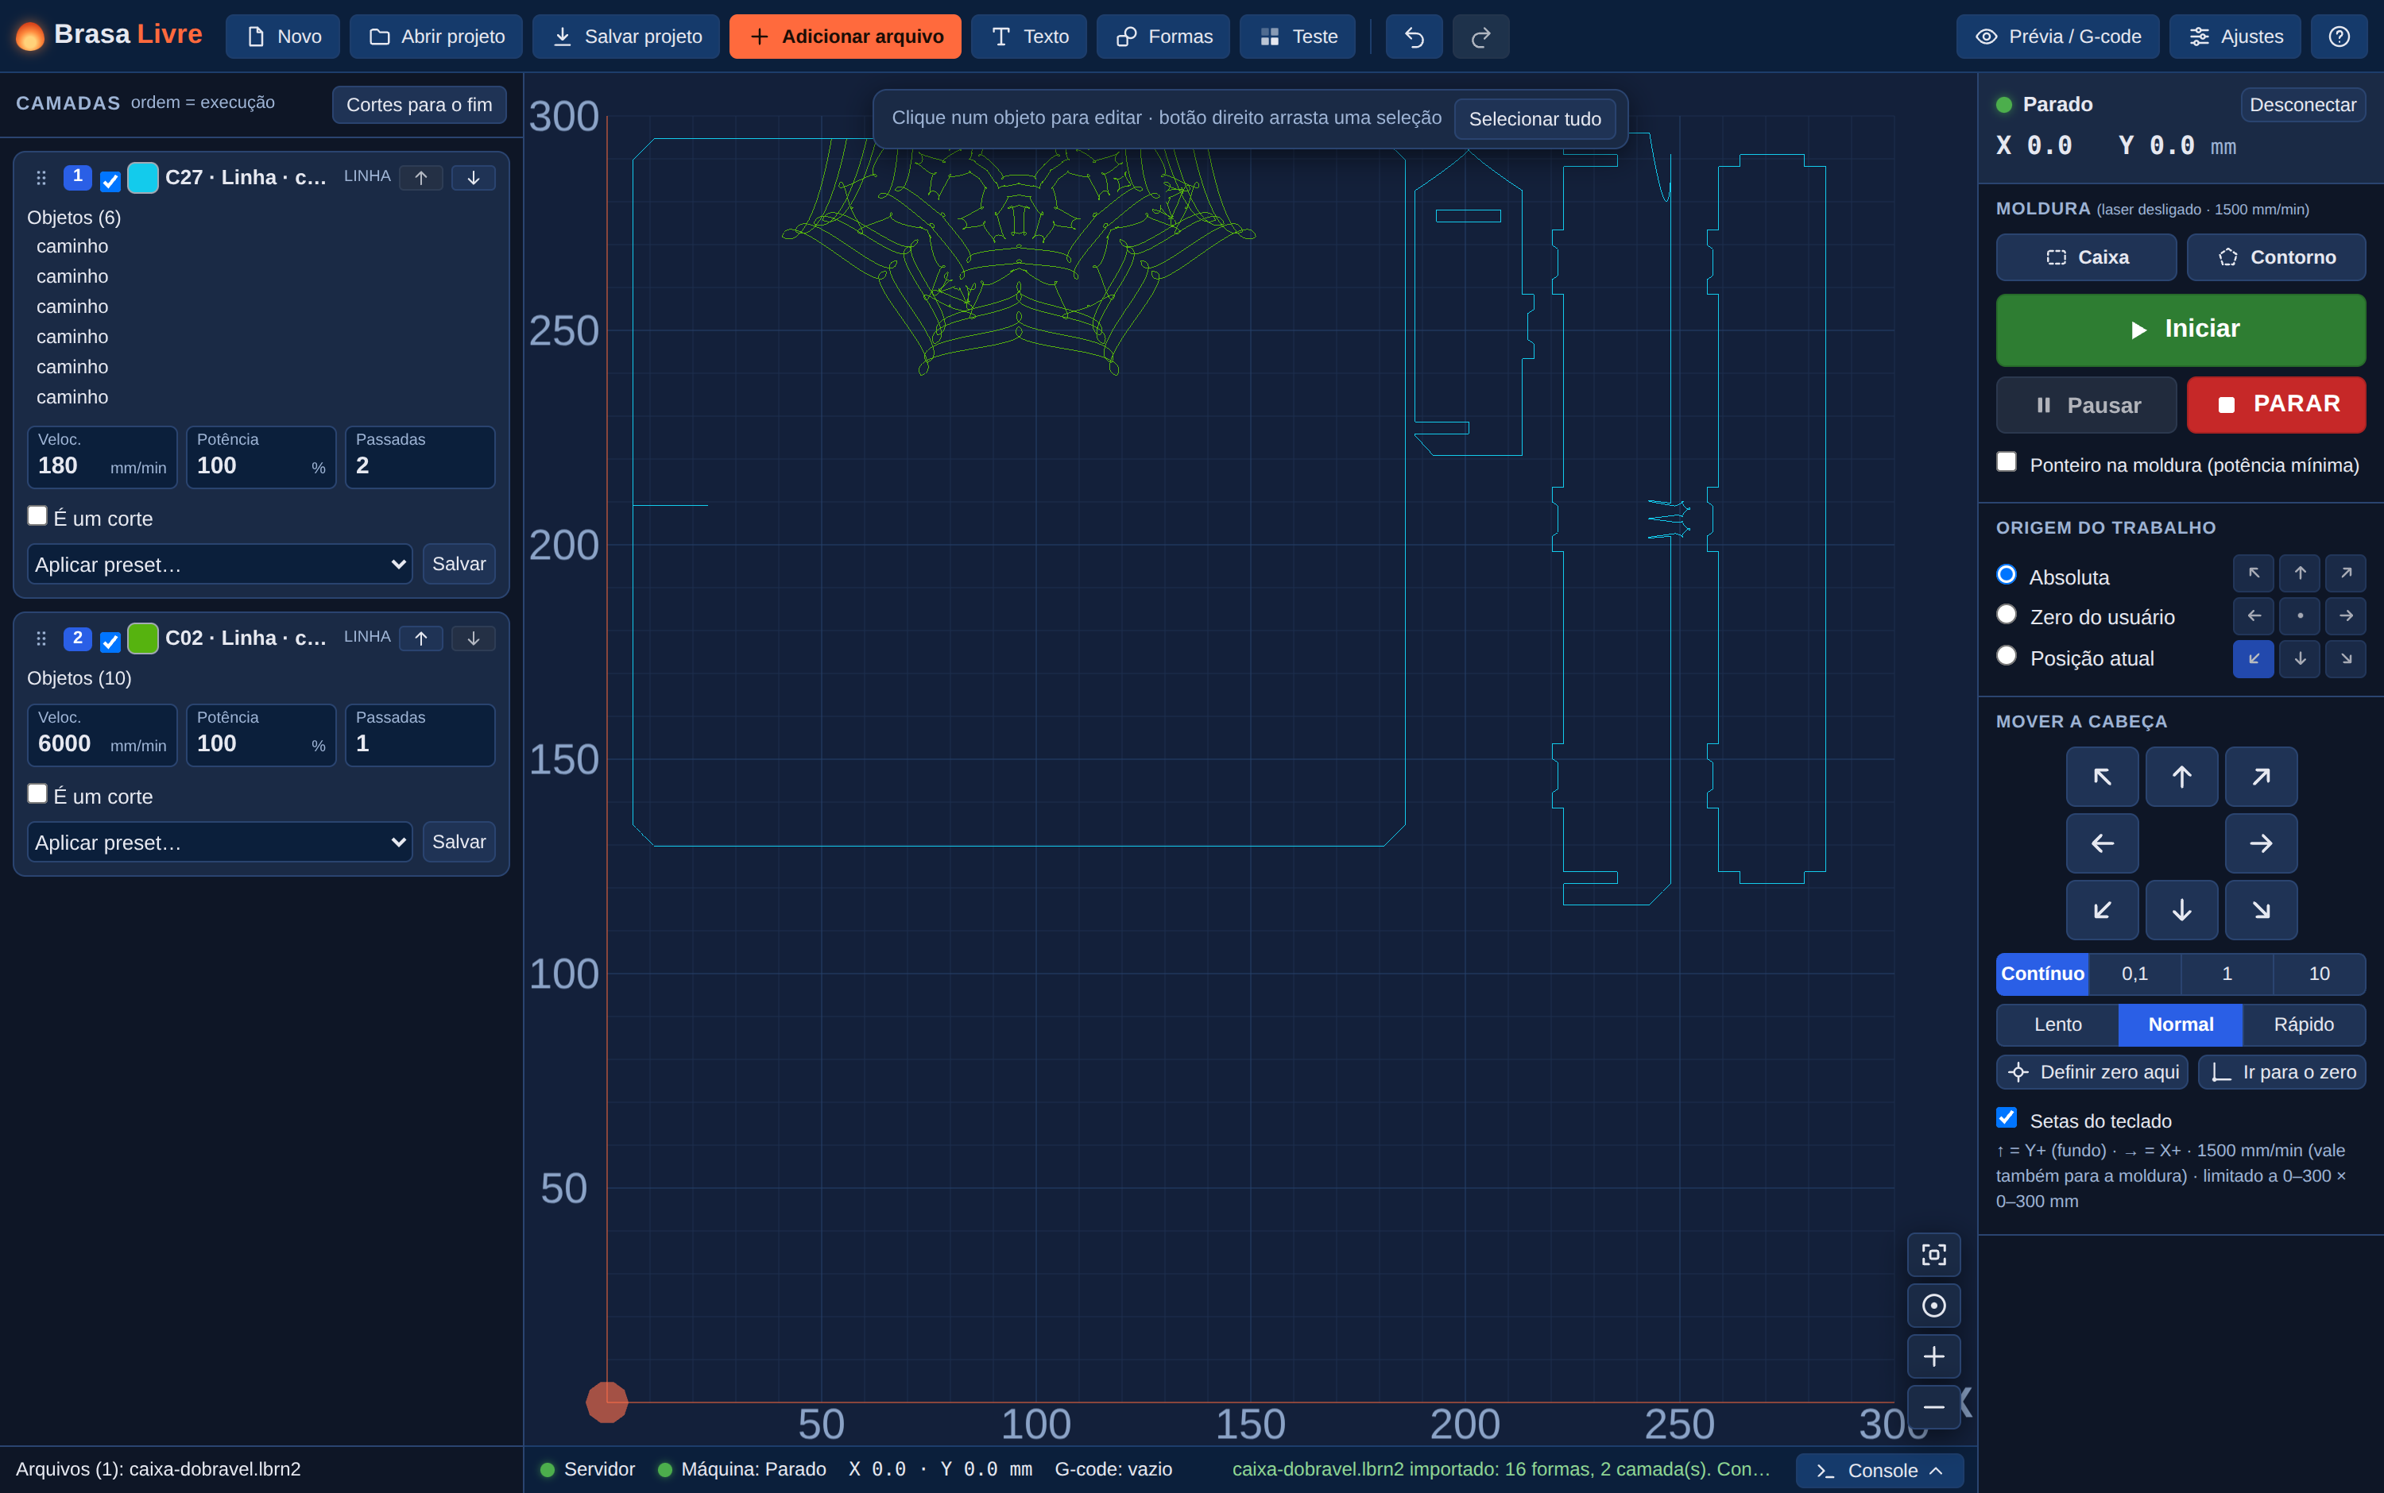Click the Veloc. field showing 180
Screen dimensions: 2384x1493
point(102,457)
